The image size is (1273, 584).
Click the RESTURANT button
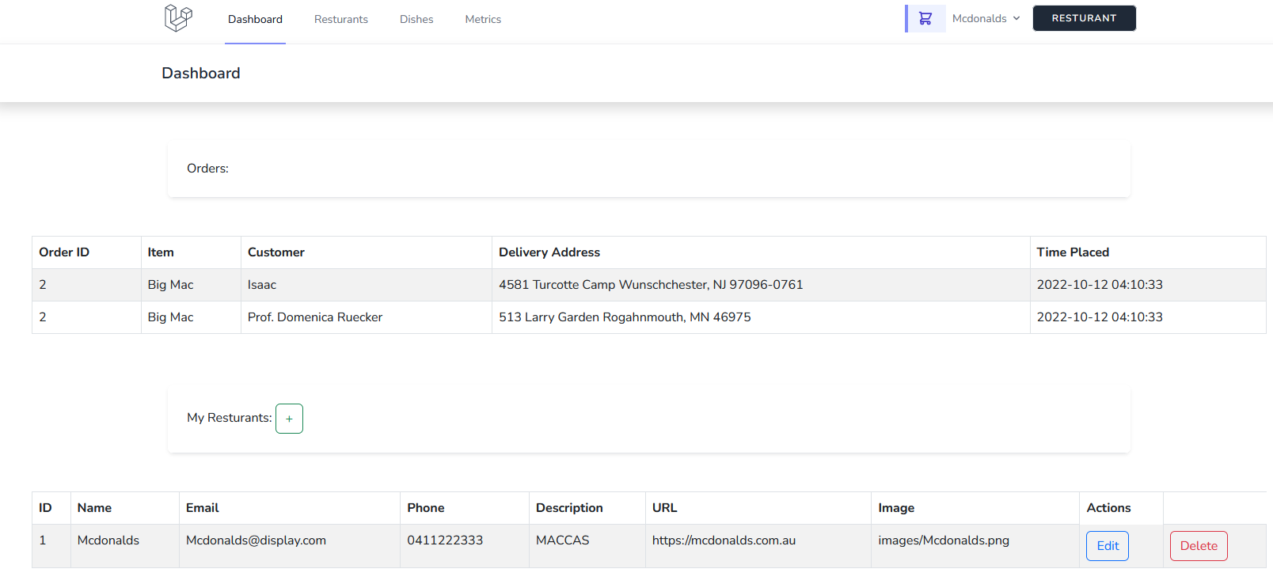(x=1084, y=18)
